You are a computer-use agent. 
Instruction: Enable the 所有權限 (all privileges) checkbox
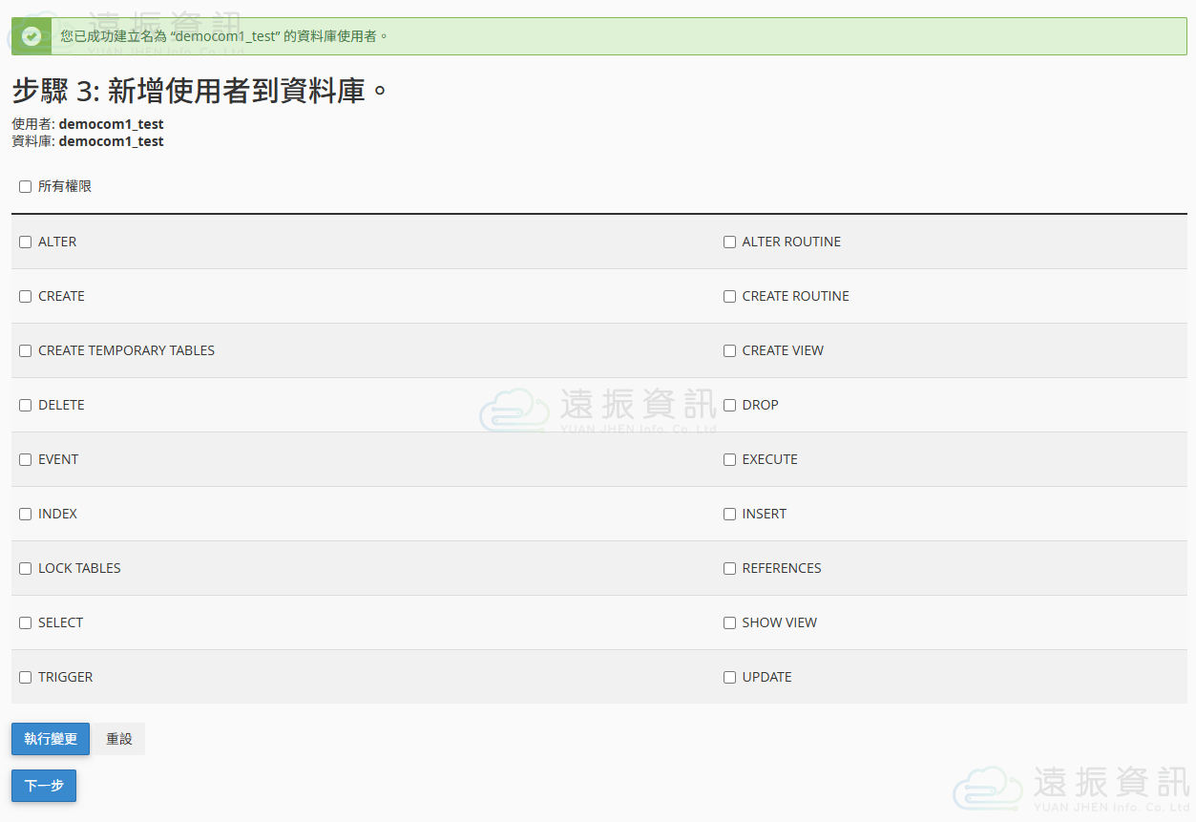coord(26,187)
